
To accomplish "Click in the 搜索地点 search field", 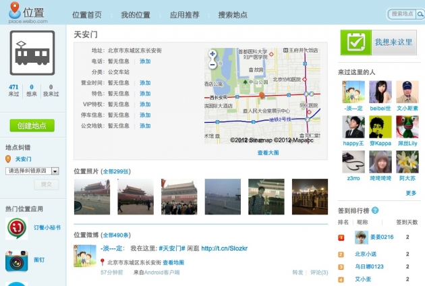I will pos(402,13).
